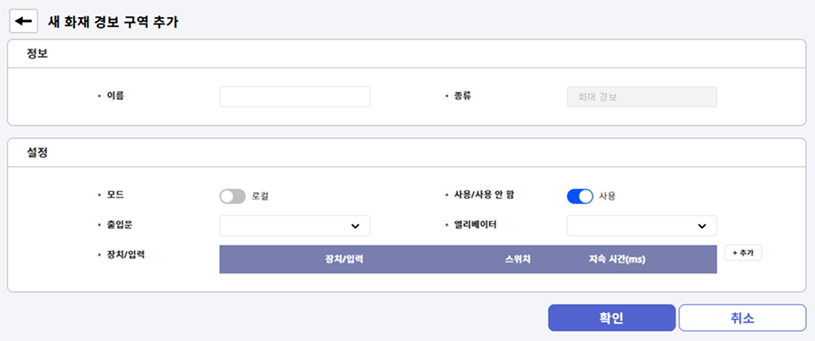Click the 사용 label beside the blue toggle

tap(607, 196)
